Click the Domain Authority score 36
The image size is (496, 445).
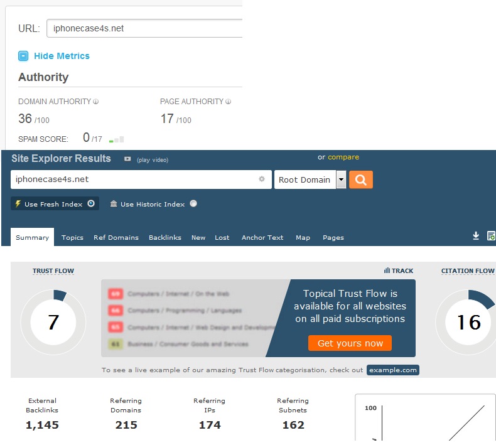coord(25,119)
